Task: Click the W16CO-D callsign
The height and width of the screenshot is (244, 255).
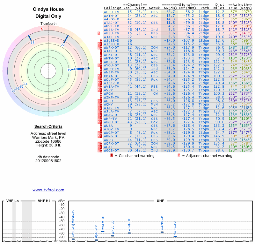Action: (111, 44)
